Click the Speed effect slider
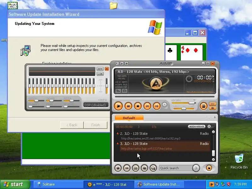Image resolution: width=252 pixels, height=189 pixels. point(36,101)
